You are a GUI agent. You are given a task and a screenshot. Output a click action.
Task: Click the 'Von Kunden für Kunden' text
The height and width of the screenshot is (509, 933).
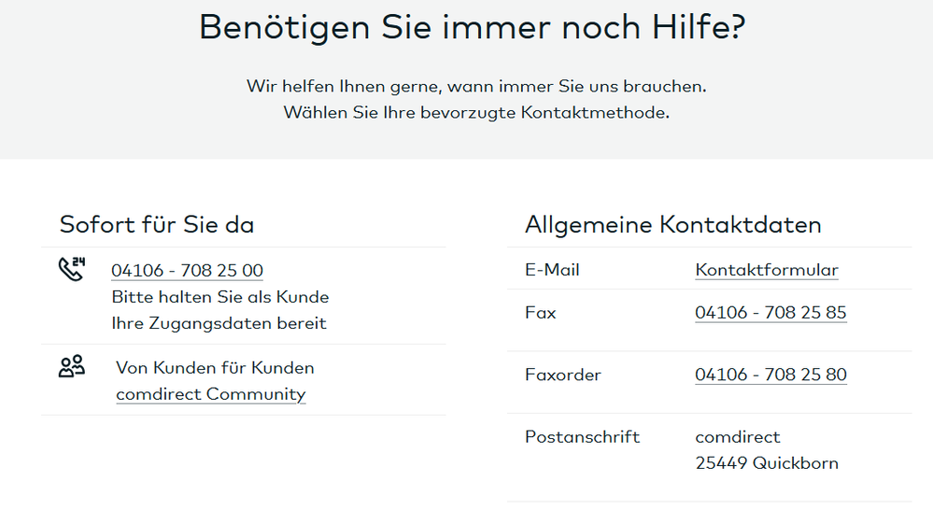click(215, 368)
